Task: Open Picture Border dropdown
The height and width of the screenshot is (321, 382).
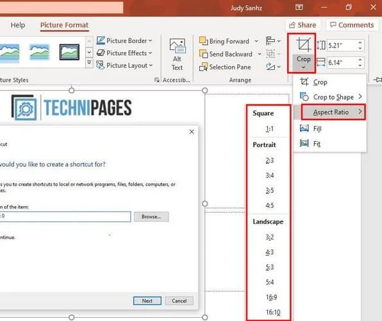Action: (x=124, y=40)
